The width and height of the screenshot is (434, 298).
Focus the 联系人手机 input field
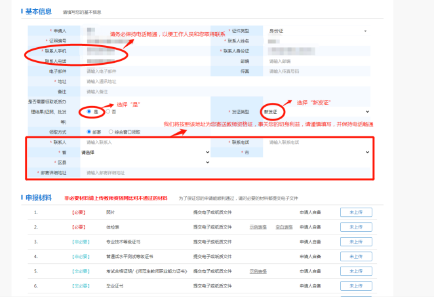point(146,51)
